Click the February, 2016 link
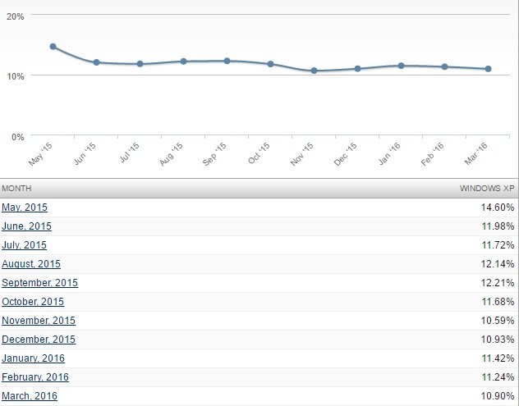Image resolution: width=519 pixels, height=406 pixels. click(x=35, y=377)
